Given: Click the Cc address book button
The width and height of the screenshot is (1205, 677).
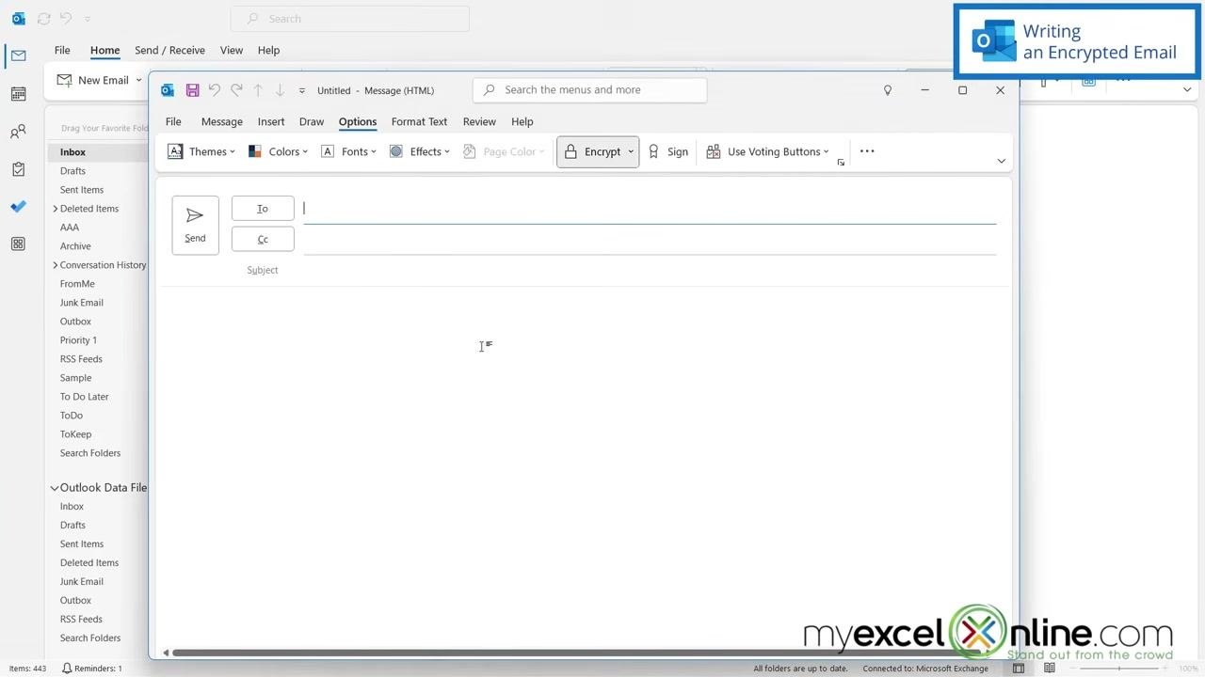Looking at the screenshot, I should (263, 239).
